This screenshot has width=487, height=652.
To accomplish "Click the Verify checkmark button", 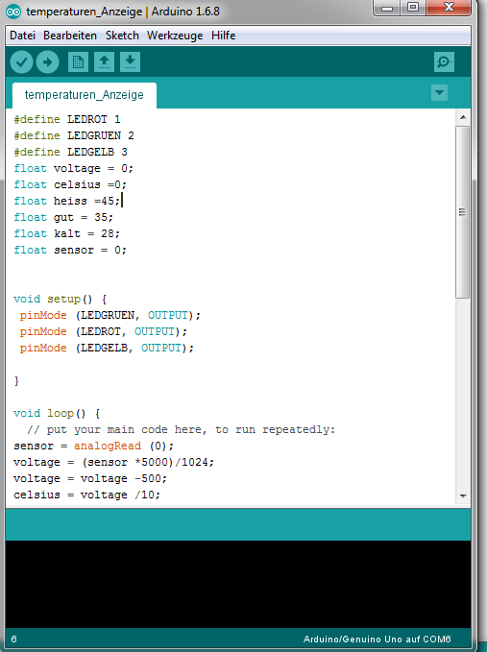I will click(21, 62).
